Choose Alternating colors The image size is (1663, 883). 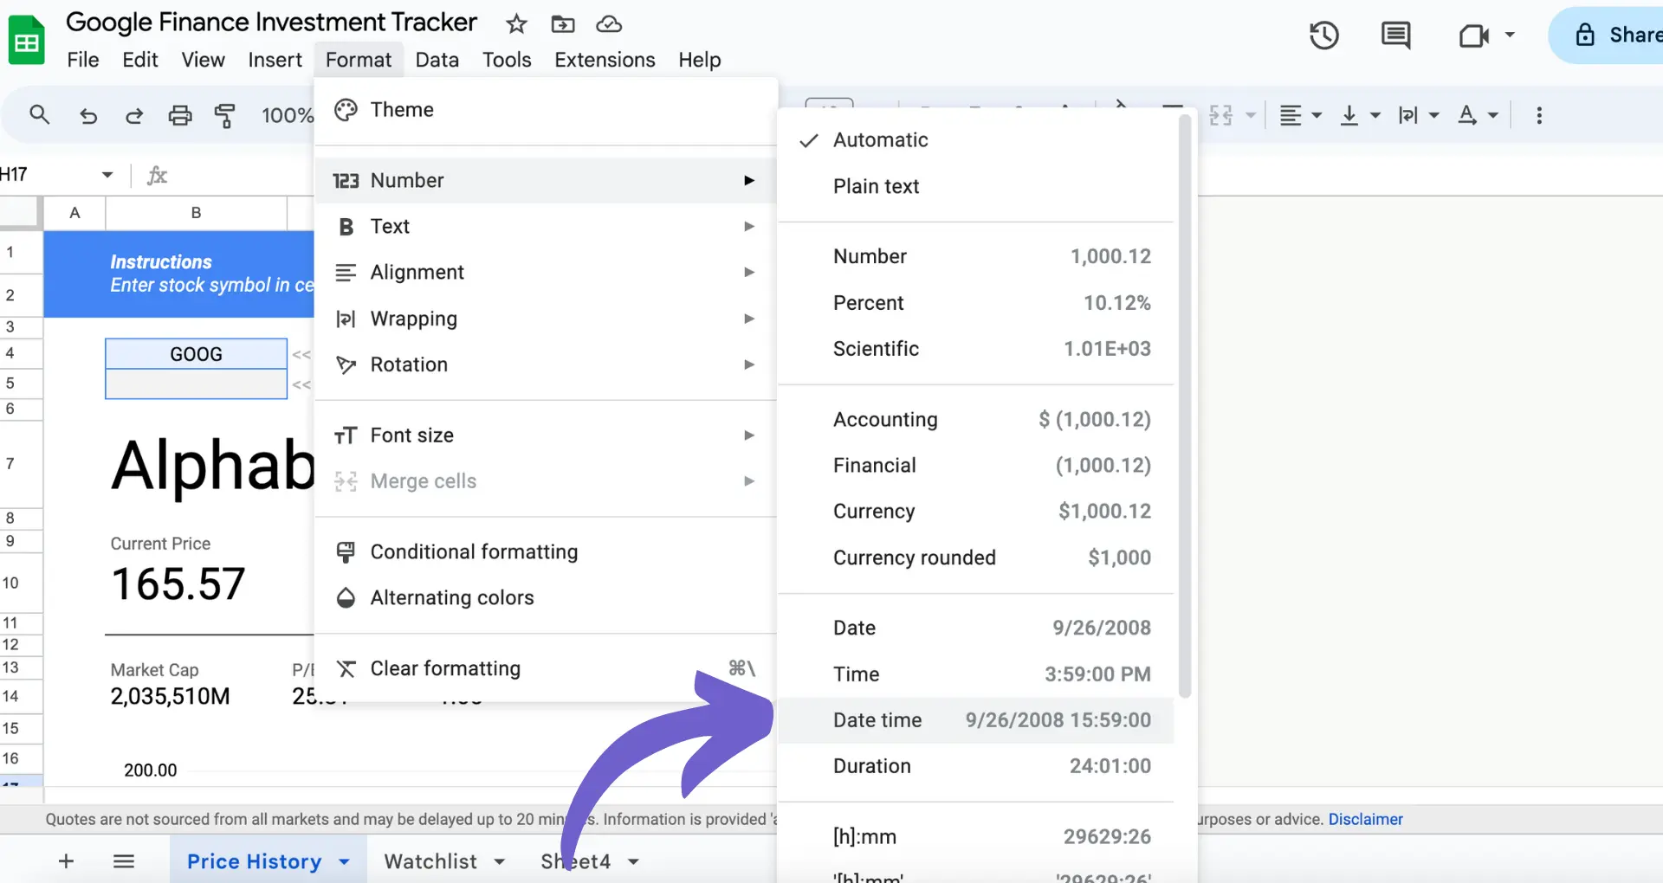(546, 597)
